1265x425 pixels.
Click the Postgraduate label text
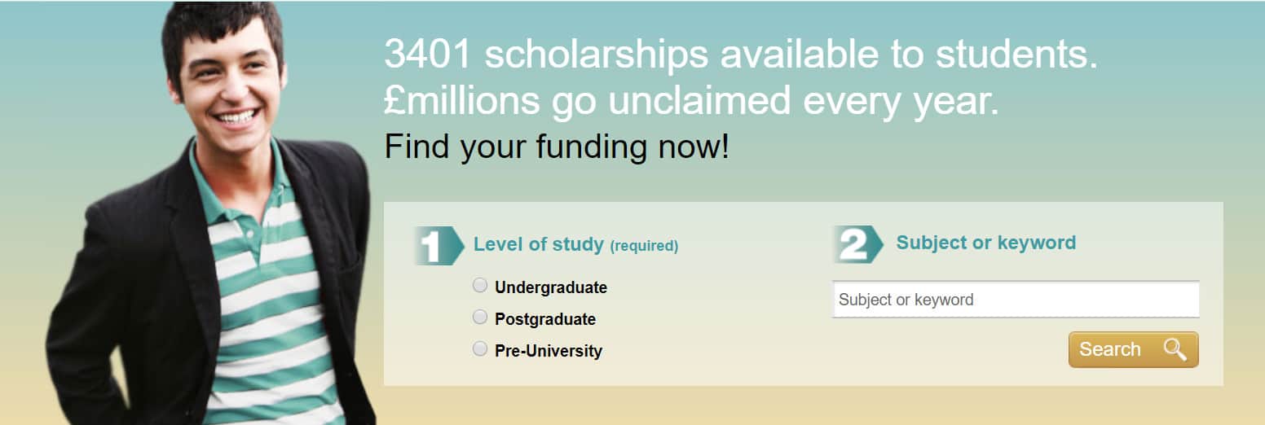coord(545,319)
